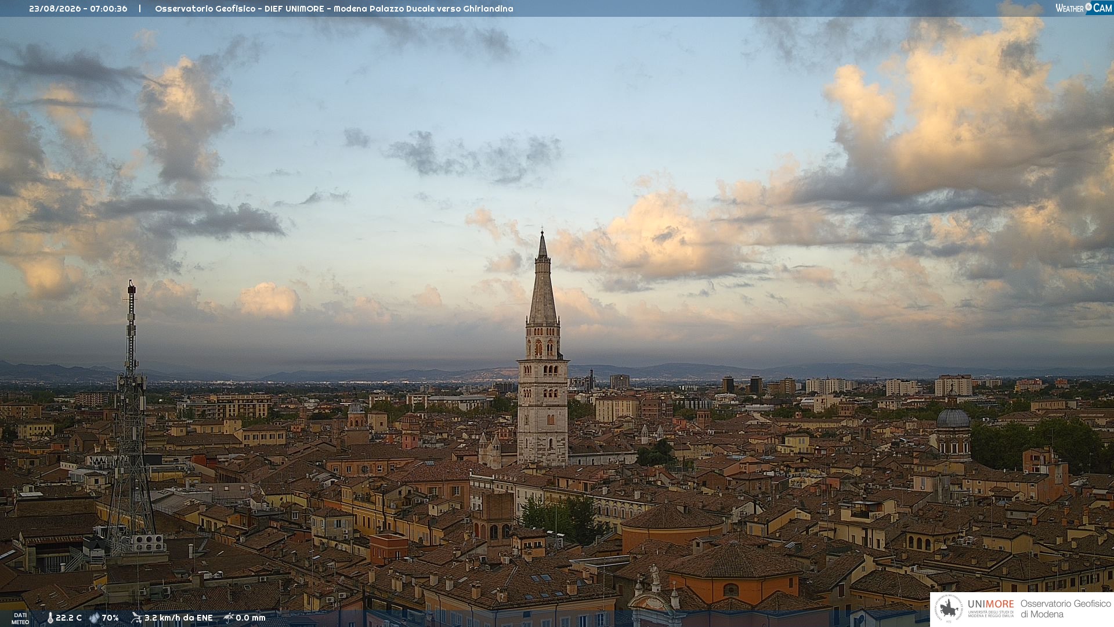Select the DATI METEO label
This screenshot has width=1114, height=627.
(20, 618)
